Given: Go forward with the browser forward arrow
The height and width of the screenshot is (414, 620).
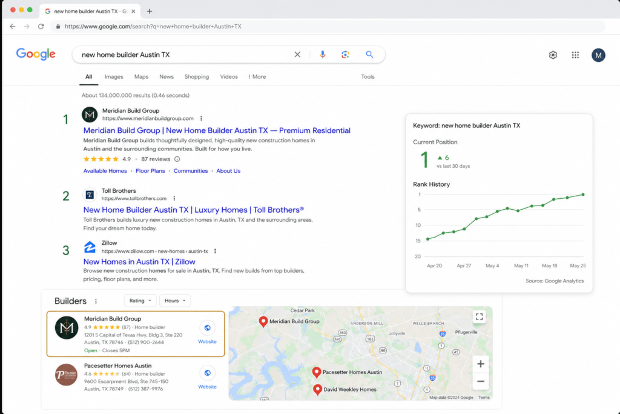Looking at the screenshot, I should [x=27, y=27].
